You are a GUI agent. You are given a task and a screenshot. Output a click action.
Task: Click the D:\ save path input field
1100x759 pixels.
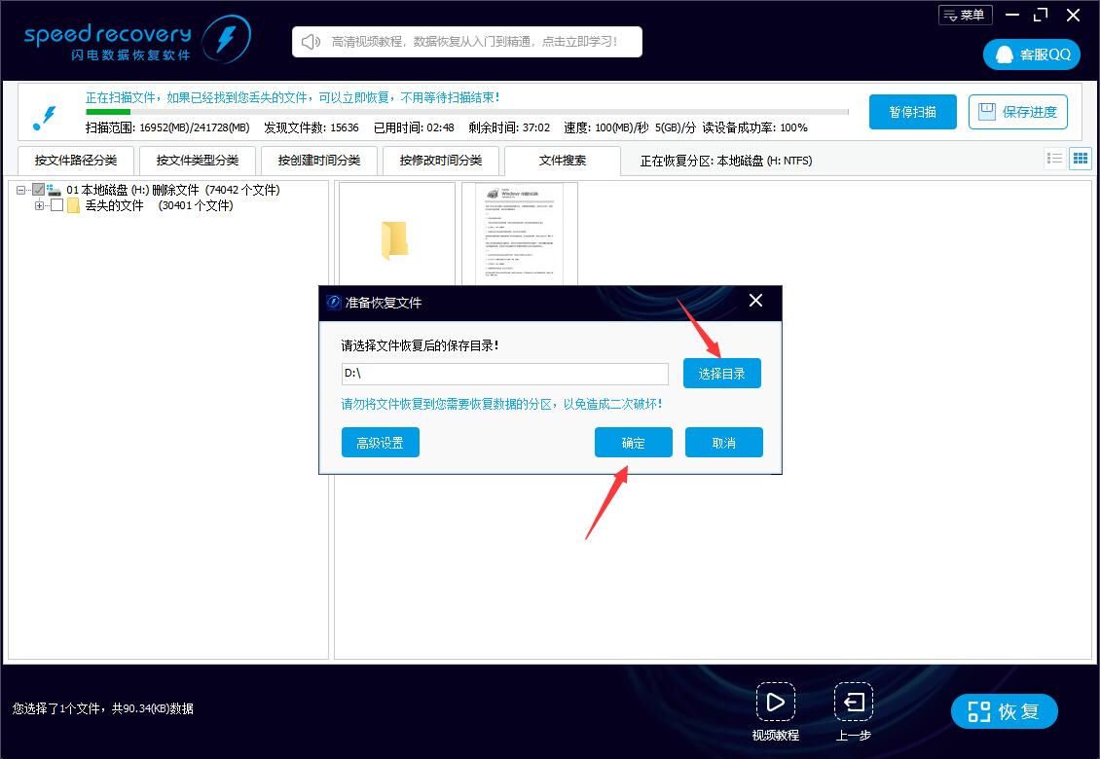point(504,374)
